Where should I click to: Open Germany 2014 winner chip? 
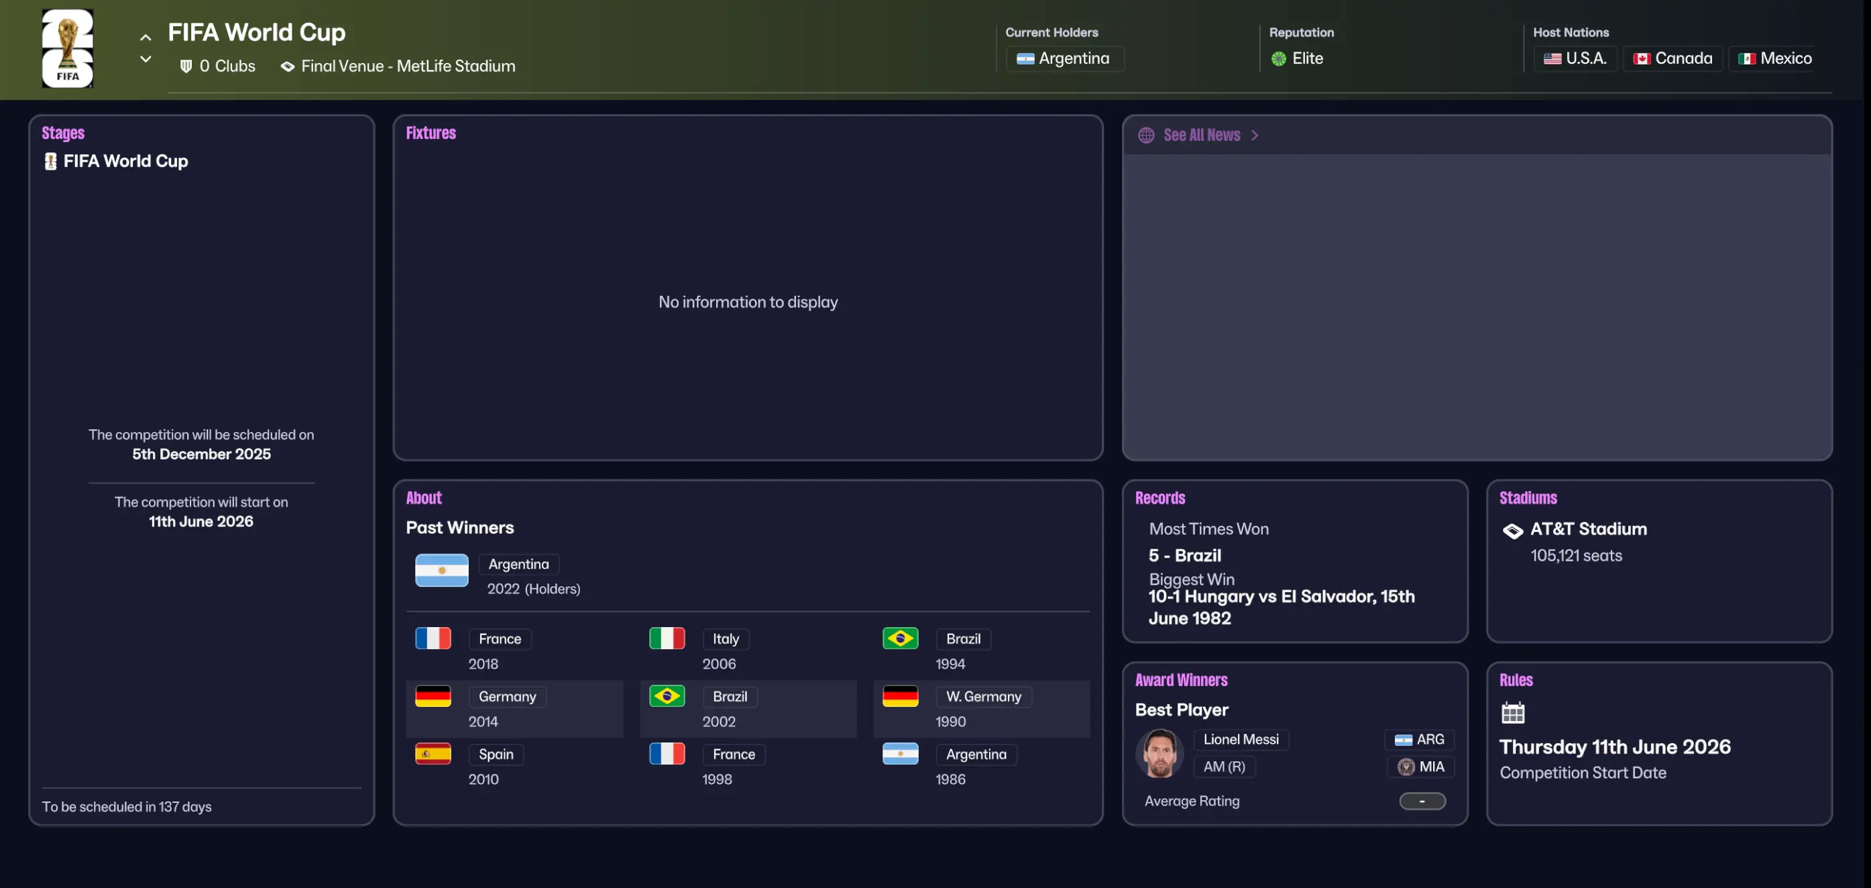(x=507, y=697)
